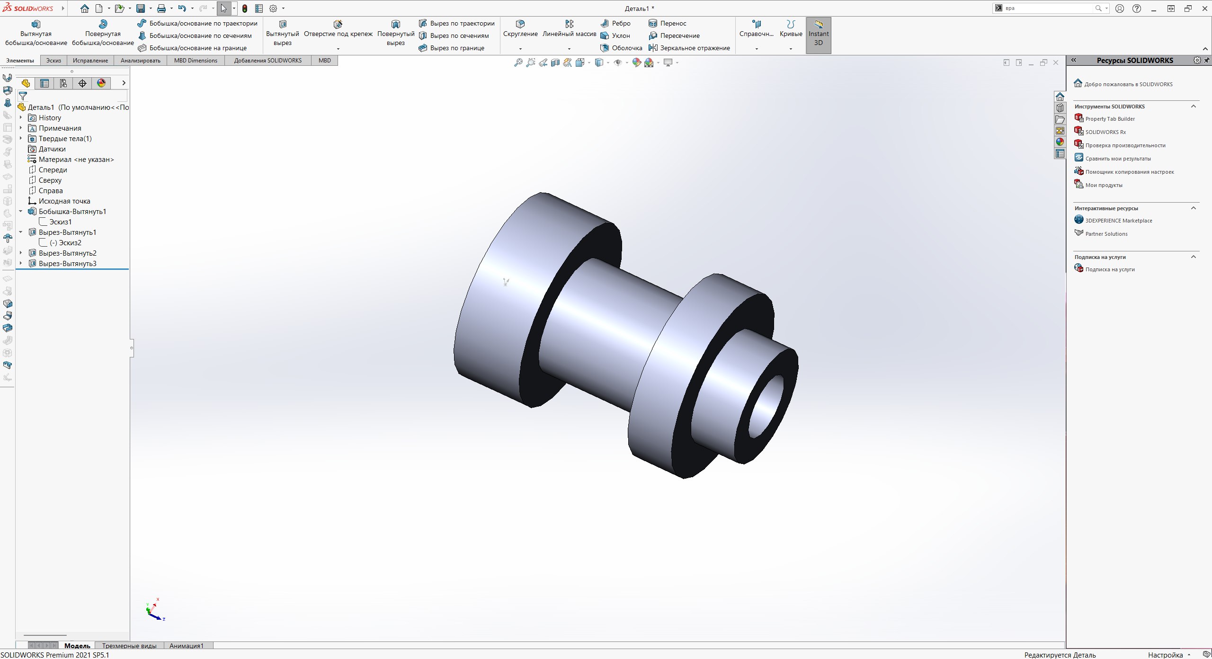Collapse the Бобышка-Вытянуть1 feature node
1212x659 pixels.
(21, 212)
